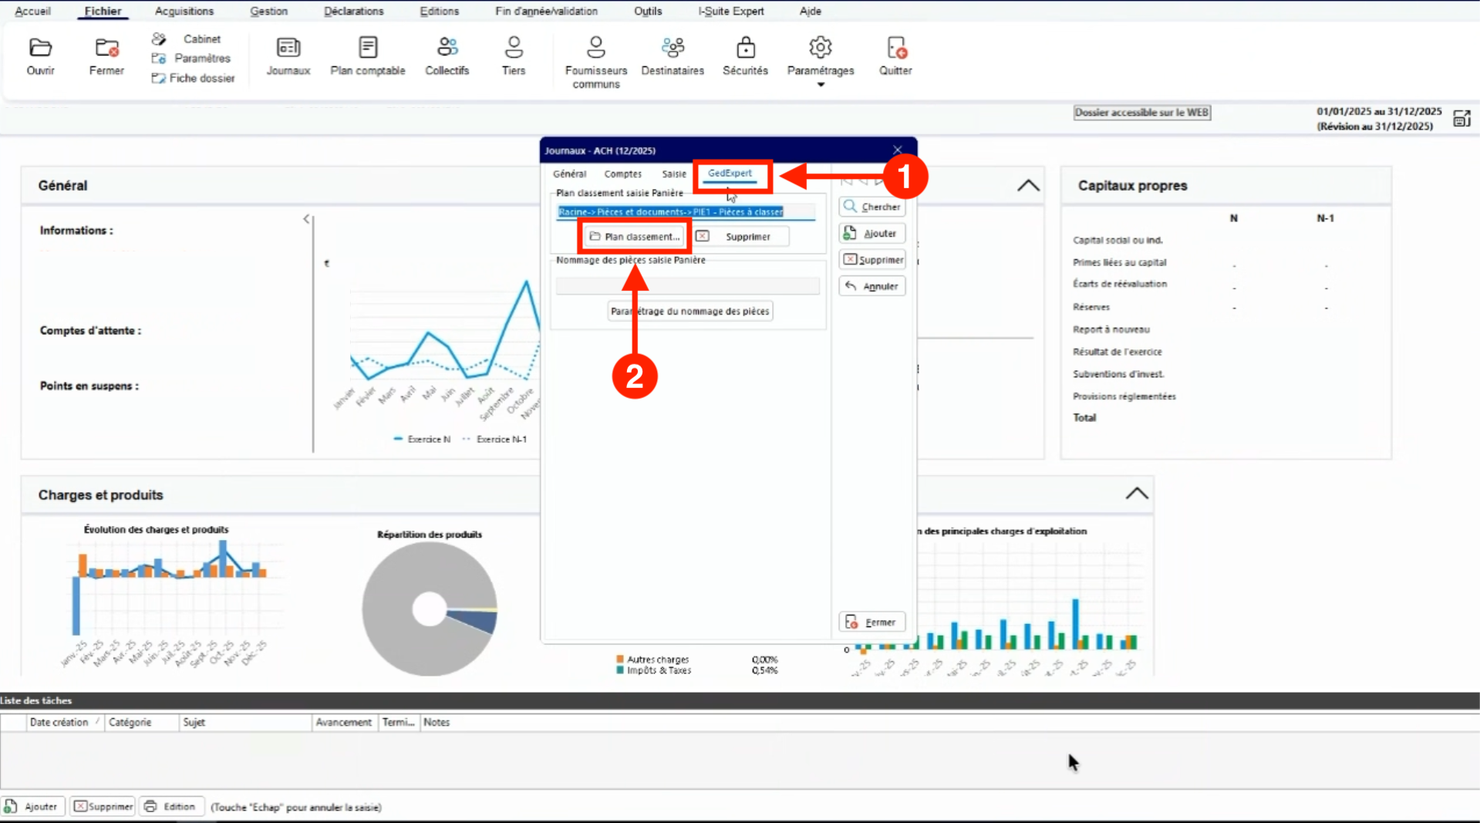Select the Fichier ribbon tab
The width and height of the screenshot is (1480, 823).
(103, 11)
